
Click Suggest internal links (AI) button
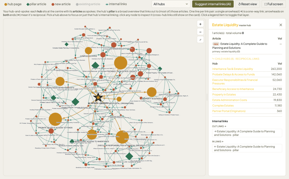click(213, 4)
